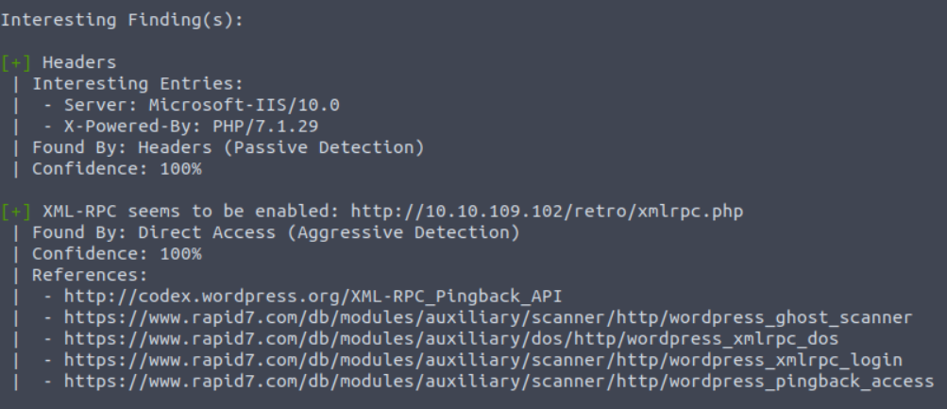Open the codex.wordpress.org XML-RPC Pingback API link
This screenshot has height=409, width=947.
[313, 297]
